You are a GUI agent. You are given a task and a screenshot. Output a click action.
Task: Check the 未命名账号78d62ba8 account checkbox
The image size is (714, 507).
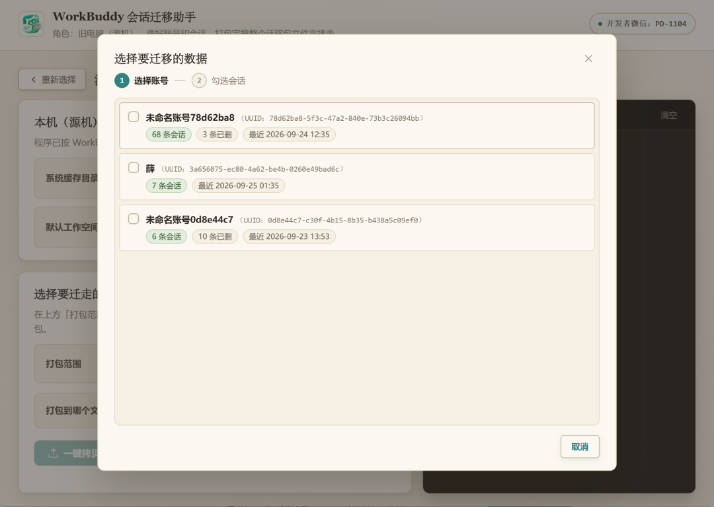[x=134, y=117]
